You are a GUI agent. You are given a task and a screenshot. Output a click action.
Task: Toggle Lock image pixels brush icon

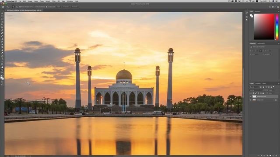[256, 93]
